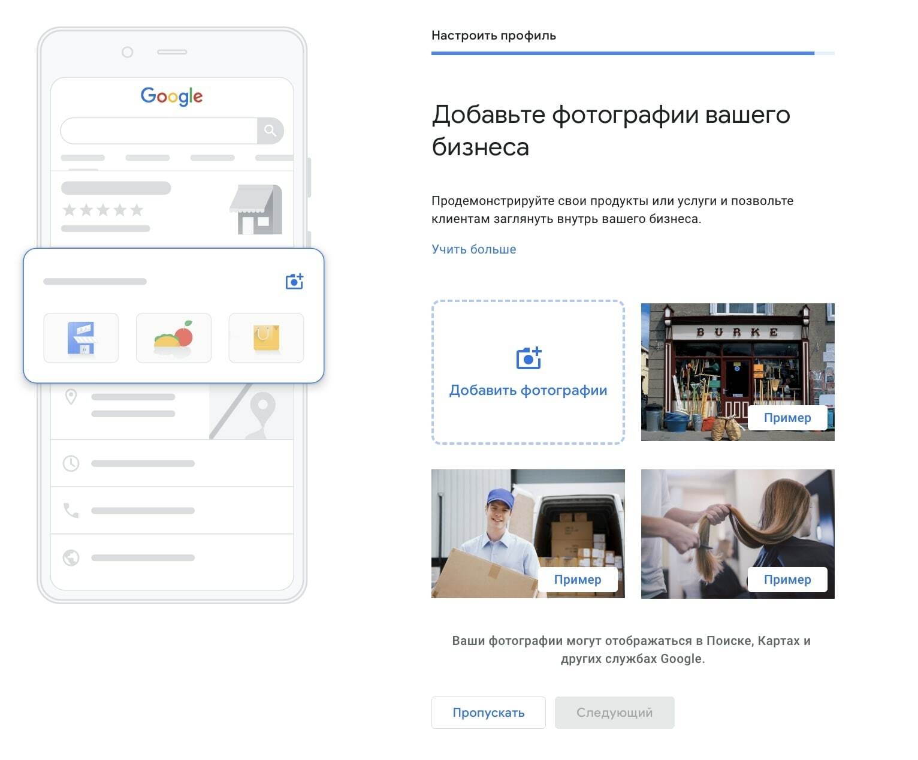Click the Google logo in phone illustration

pyautogui.click(x=171, y=96)
